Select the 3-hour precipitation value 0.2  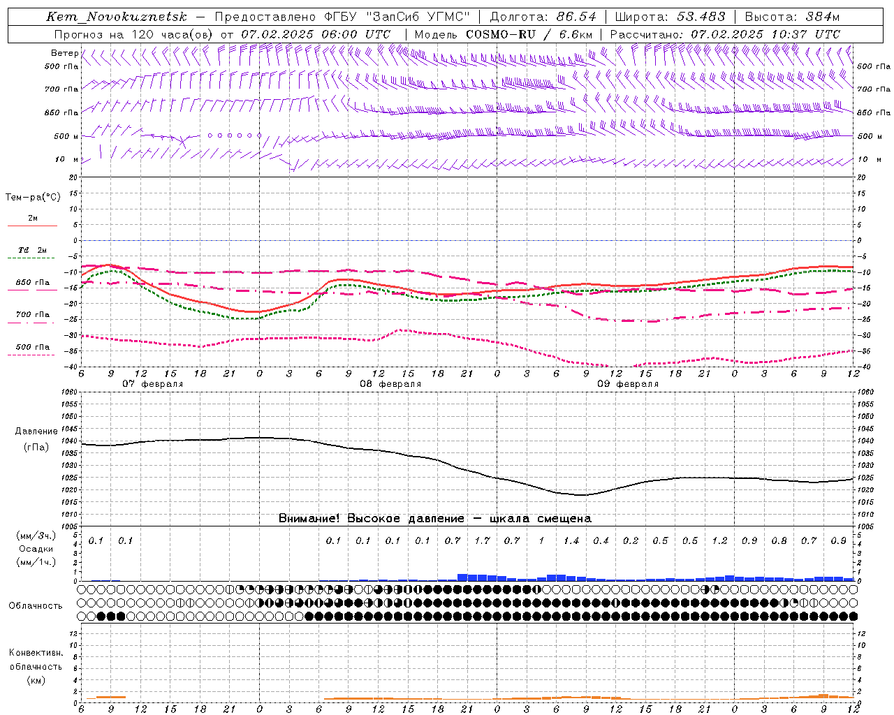click(x=631, y=541)
